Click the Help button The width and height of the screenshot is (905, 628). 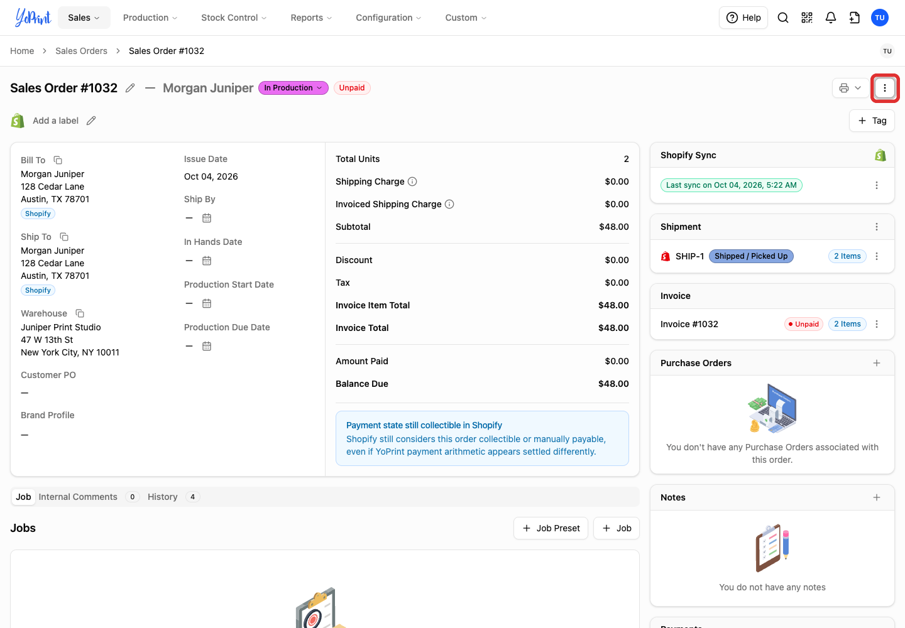coord(743,18)
